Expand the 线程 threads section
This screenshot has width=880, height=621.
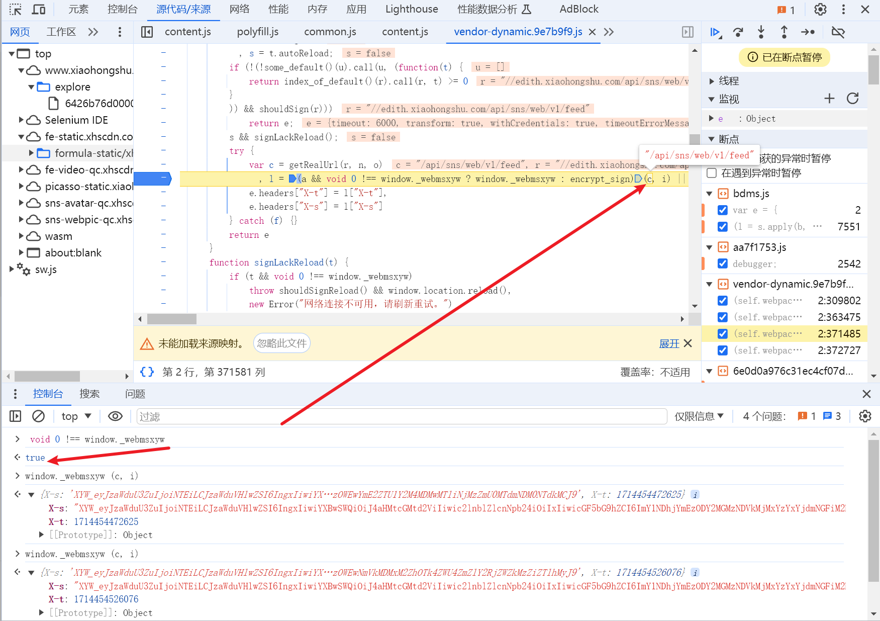coord(712,81)
